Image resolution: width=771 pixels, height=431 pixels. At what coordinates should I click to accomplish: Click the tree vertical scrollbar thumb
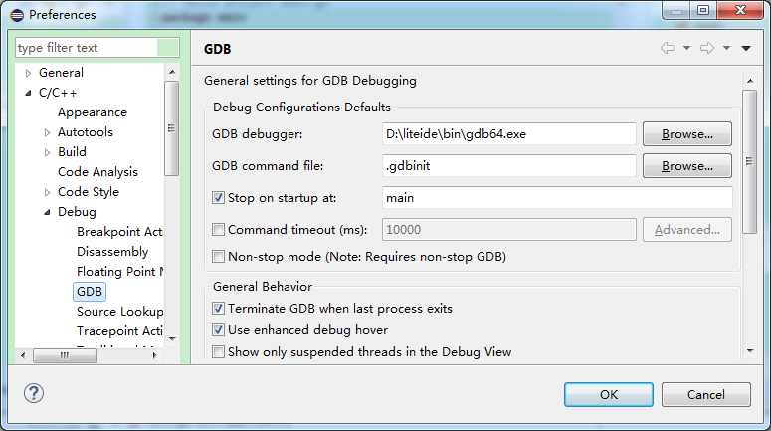(x=172, y=128)
